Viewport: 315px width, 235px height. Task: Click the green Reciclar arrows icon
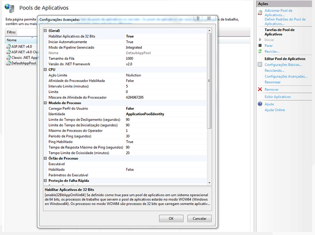260,51
